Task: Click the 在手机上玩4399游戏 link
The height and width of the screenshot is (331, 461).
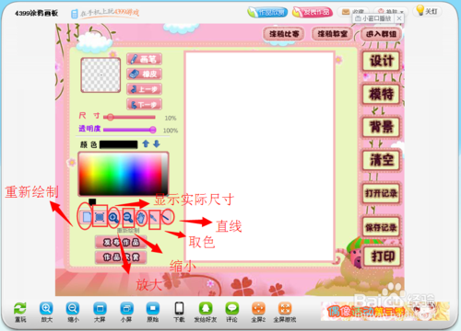Action: [x=105, y=13]
